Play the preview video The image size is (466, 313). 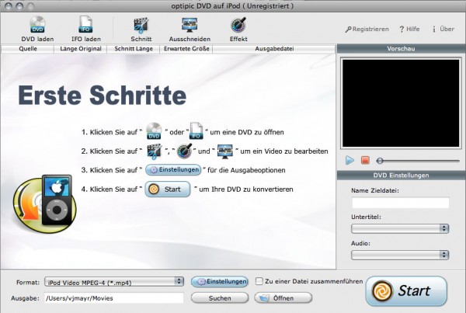(349, 161)
